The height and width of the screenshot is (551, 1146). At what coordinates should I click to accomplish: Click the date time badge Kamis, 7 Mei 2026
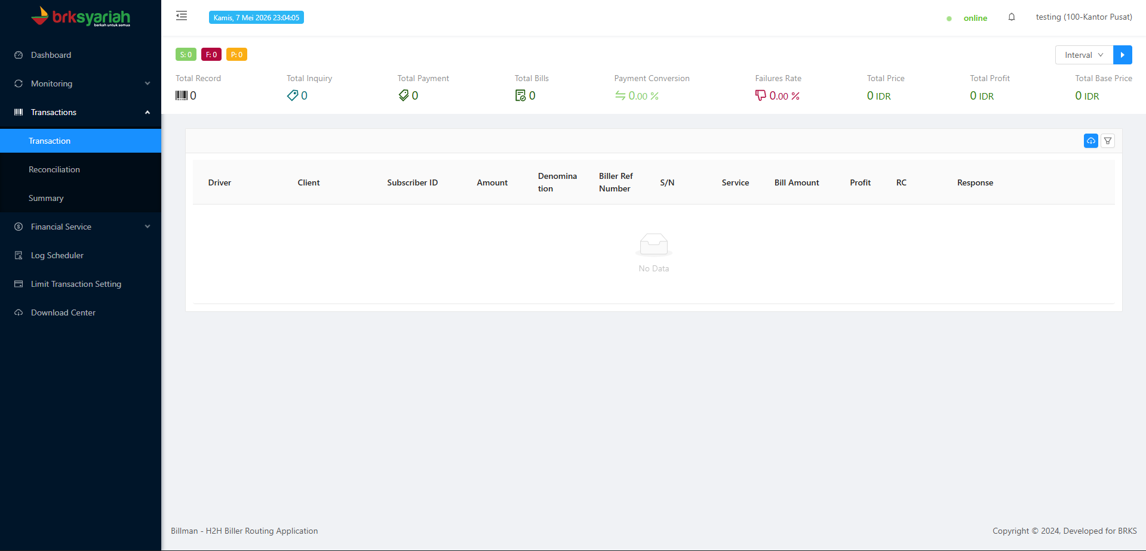[x=256, y=17]
